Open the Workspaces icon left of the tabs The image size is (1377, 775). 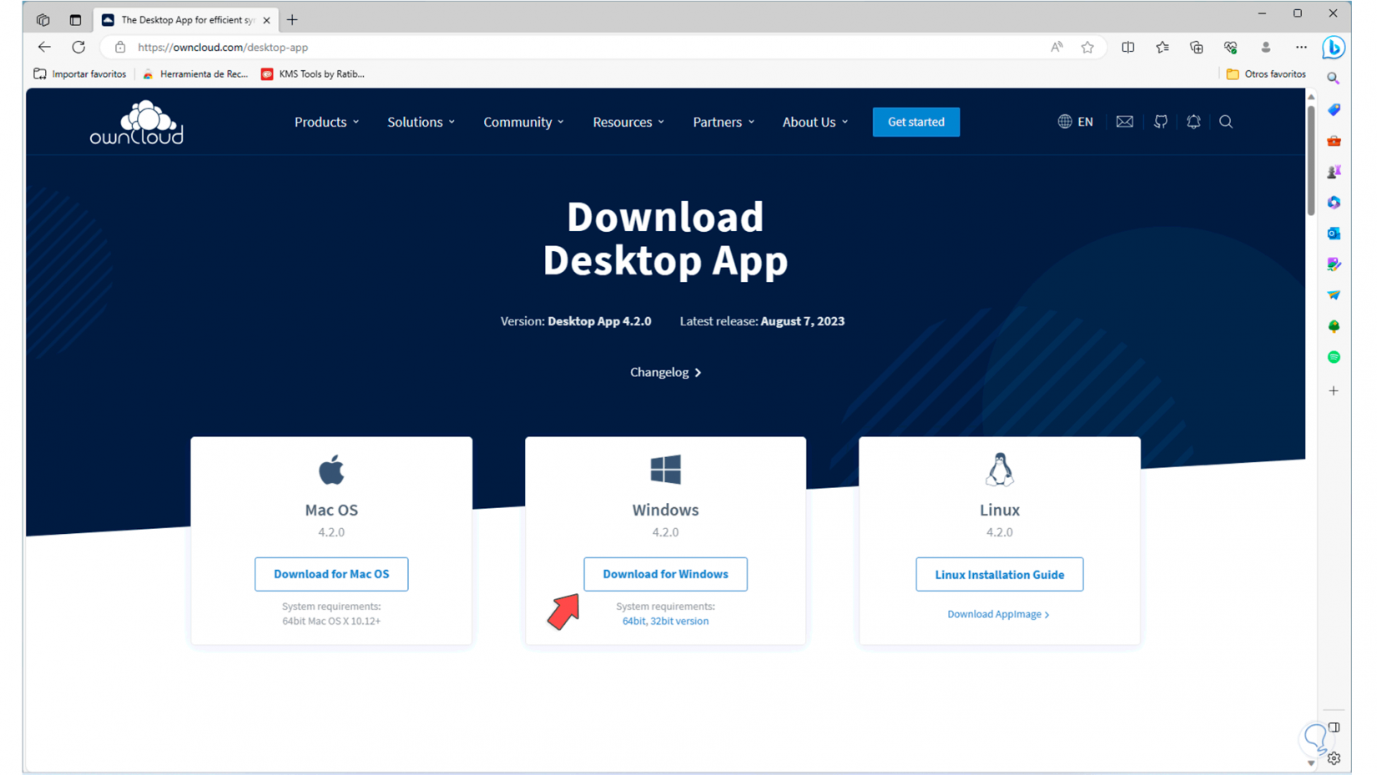(x=43, y=20)
